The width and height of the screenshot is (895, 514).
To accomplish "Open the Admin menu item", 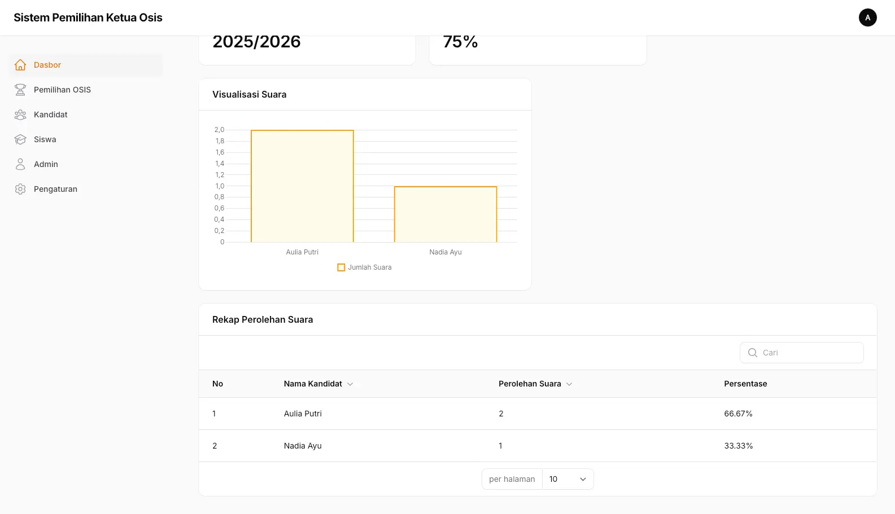I will (86, 164).
